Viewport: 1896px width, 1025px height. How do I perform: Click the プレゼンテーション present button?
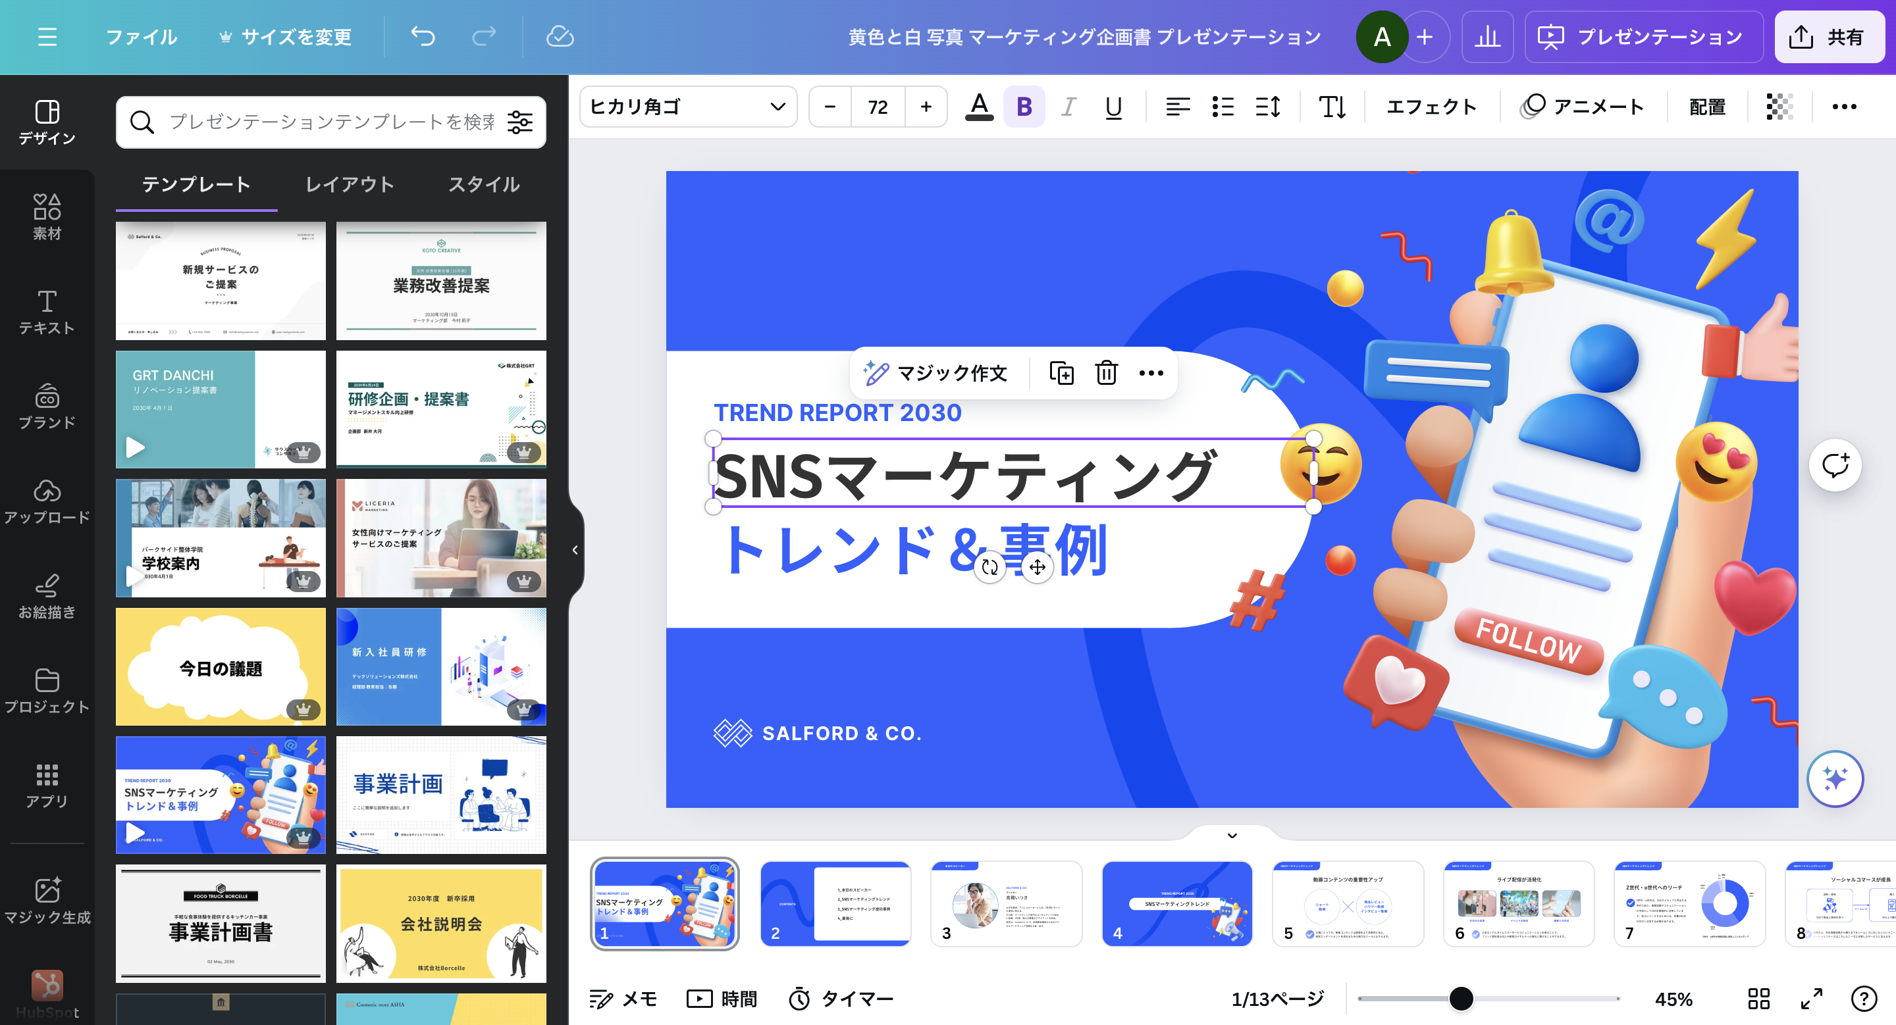1644,37
